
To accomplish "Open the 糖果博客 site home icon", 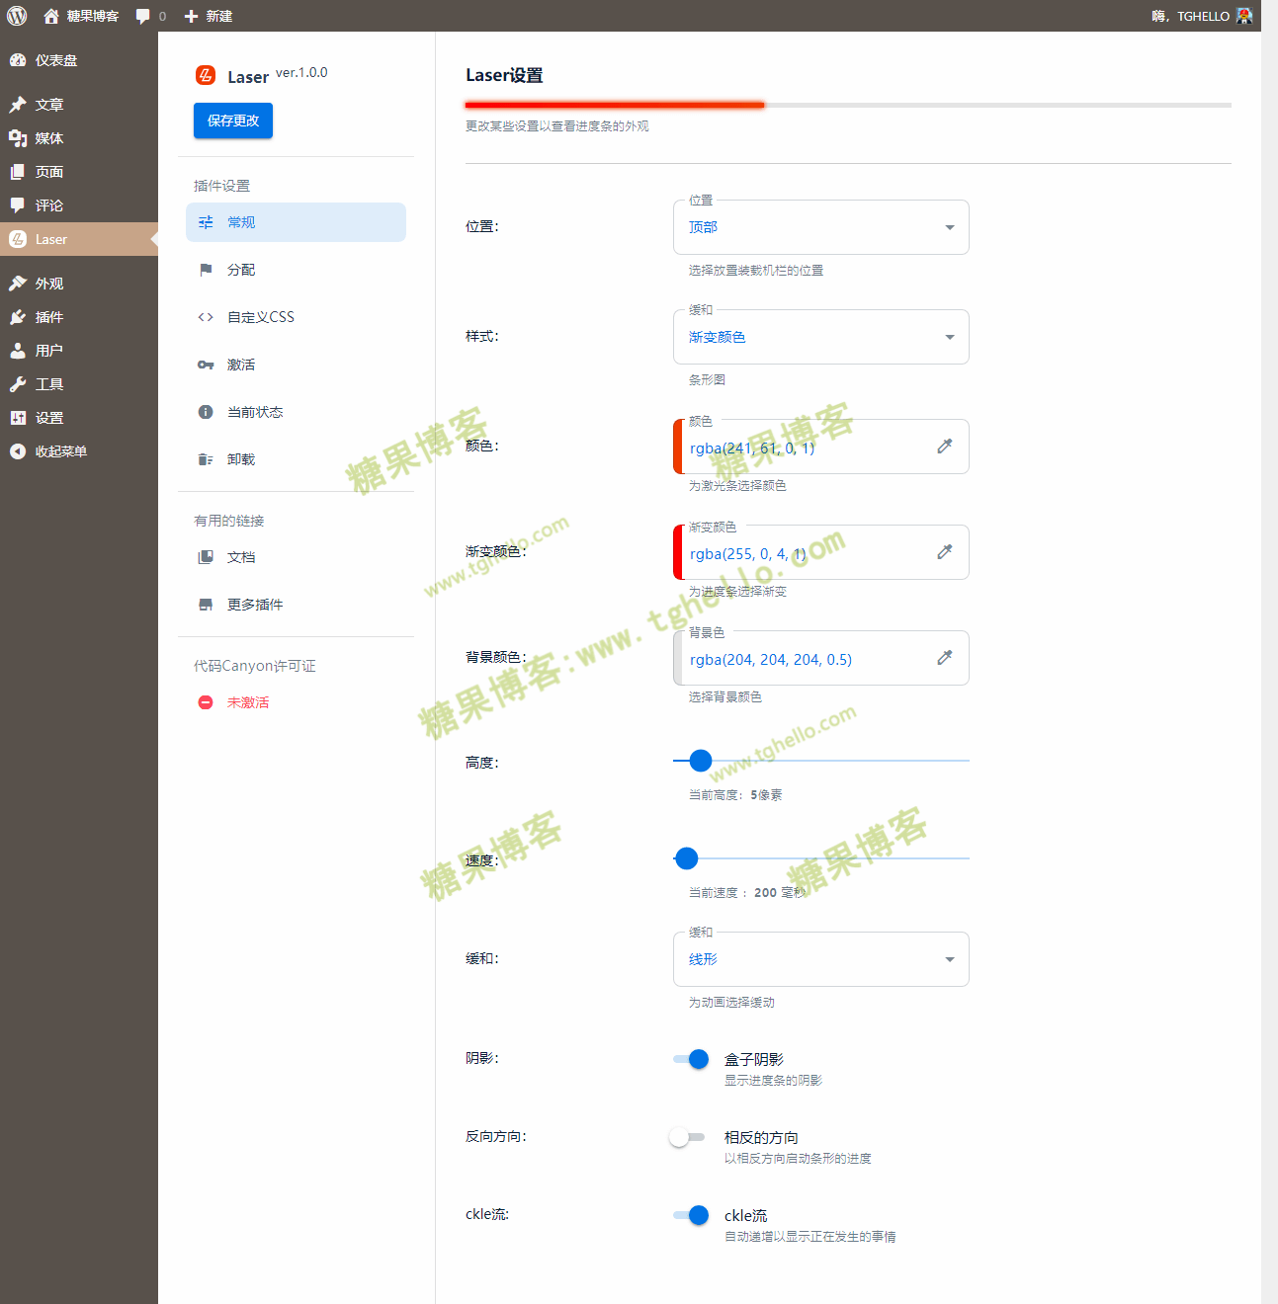I will coord(51,16).
